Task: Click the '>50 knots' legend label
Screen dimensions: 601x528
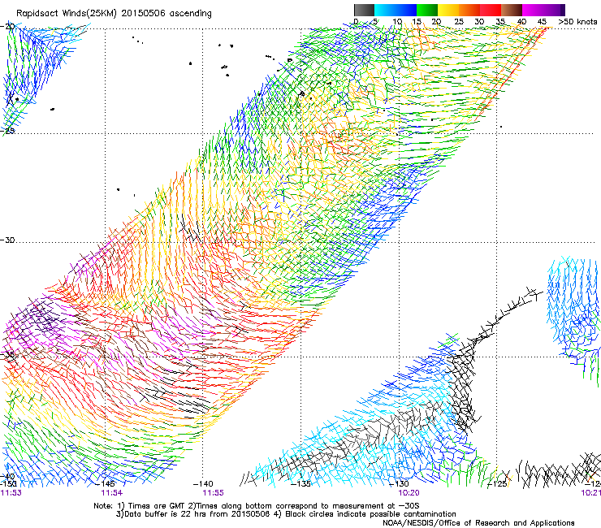Action: coord(577,21)
